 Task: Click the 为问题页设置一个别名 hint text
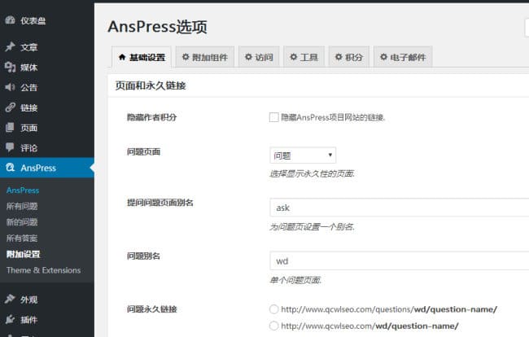pyautogui.click(x=312, y=226)
